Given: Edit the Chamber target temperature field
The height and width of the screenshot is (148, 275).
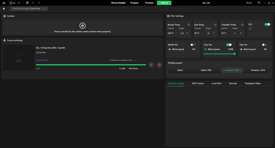Looking at the screenshot, I should coord(238,33).
